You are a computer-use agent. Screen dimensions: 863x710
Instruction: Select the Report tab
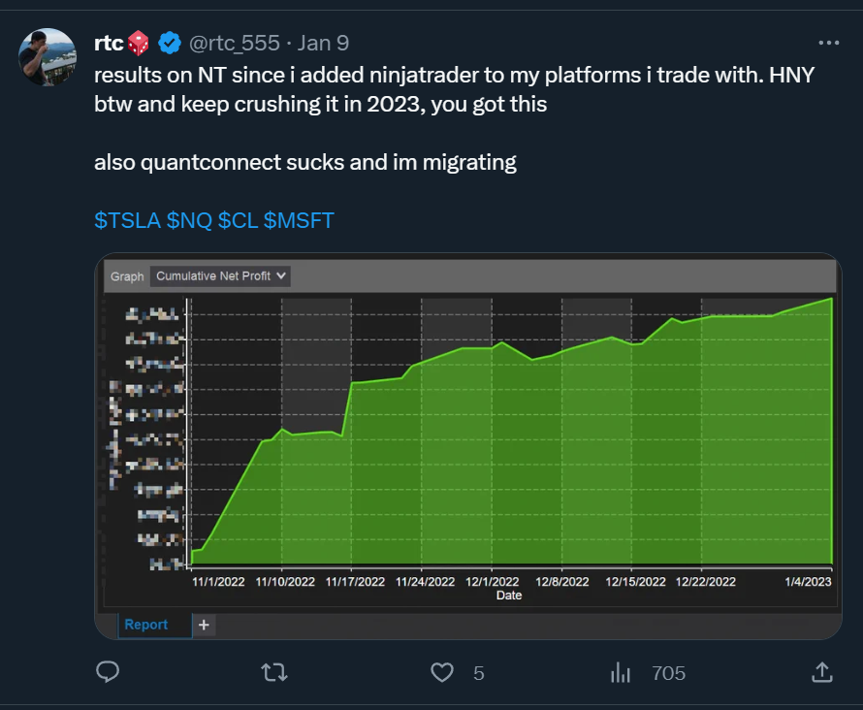pos(145,625)
